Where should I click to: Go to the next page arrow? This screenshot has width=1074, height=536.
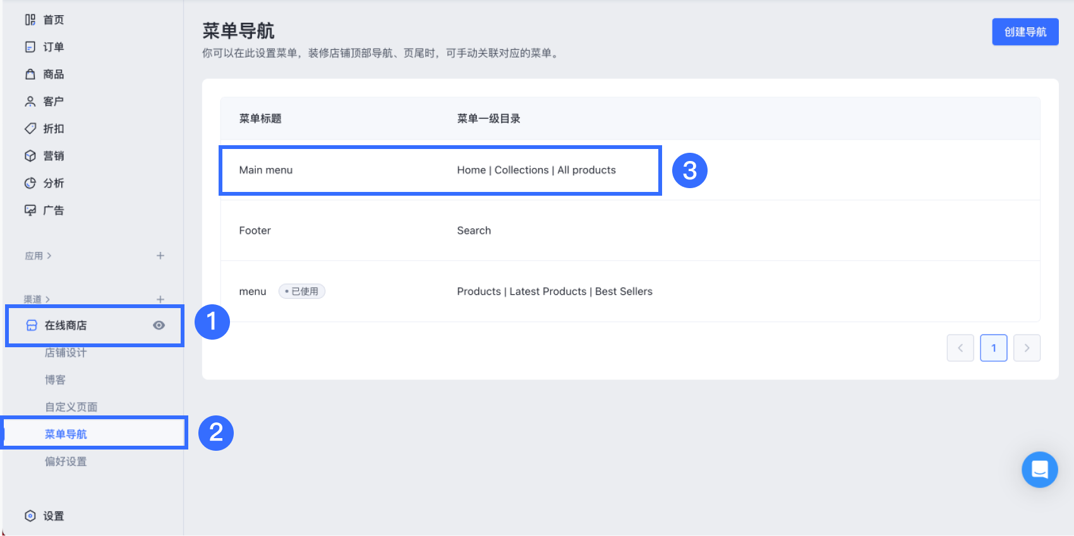click(x=1027, y=348)
